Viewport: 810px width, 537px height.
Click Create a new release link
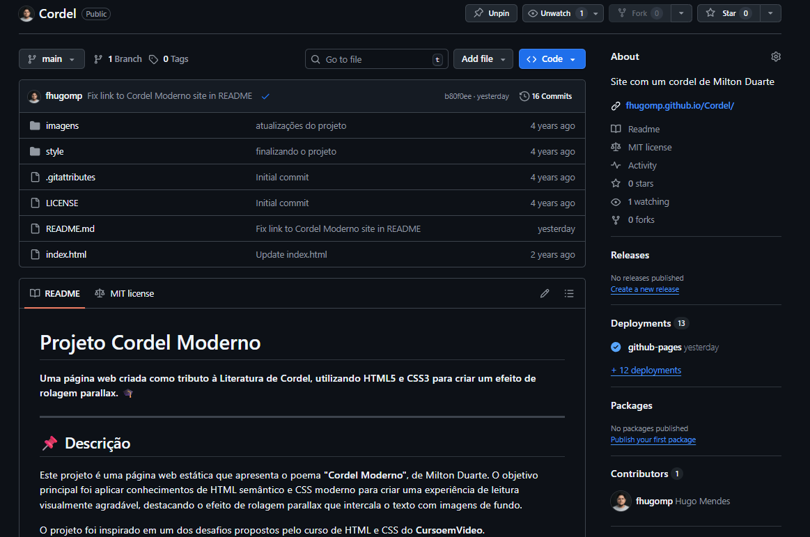(x=644, y=289)
